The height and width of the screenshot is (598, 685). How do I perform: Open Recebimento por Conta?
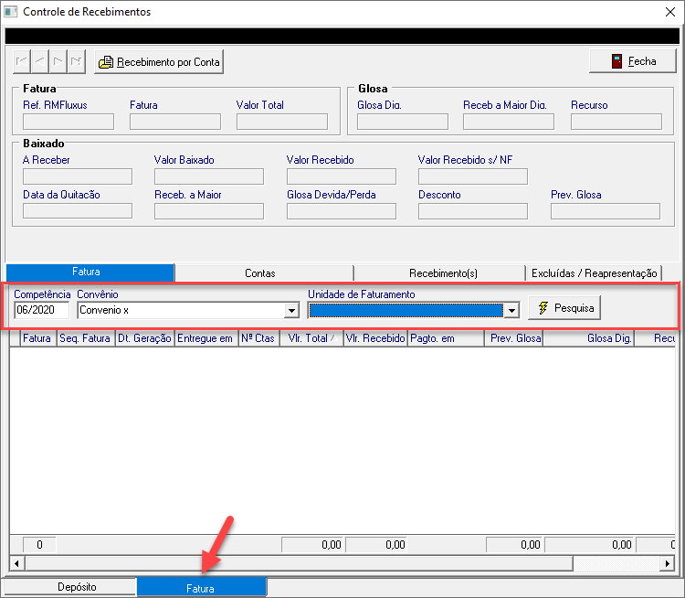(x=159, y=62)
